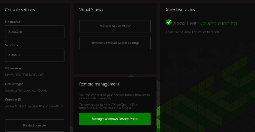Select the OS version value March 2016

click(x=25, y=75)
